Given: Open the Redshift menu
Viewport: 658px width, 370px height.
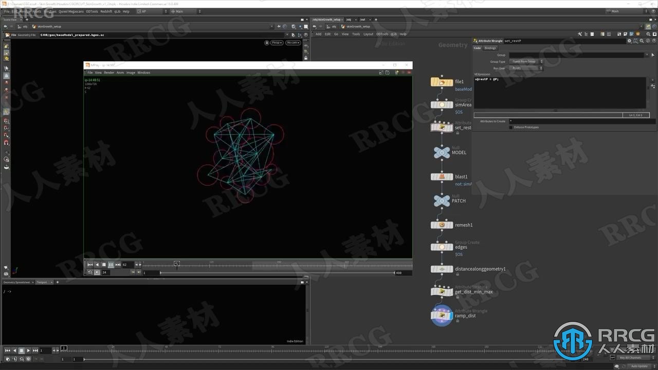Looking at the screenshot, I should (x=106, y=11).
